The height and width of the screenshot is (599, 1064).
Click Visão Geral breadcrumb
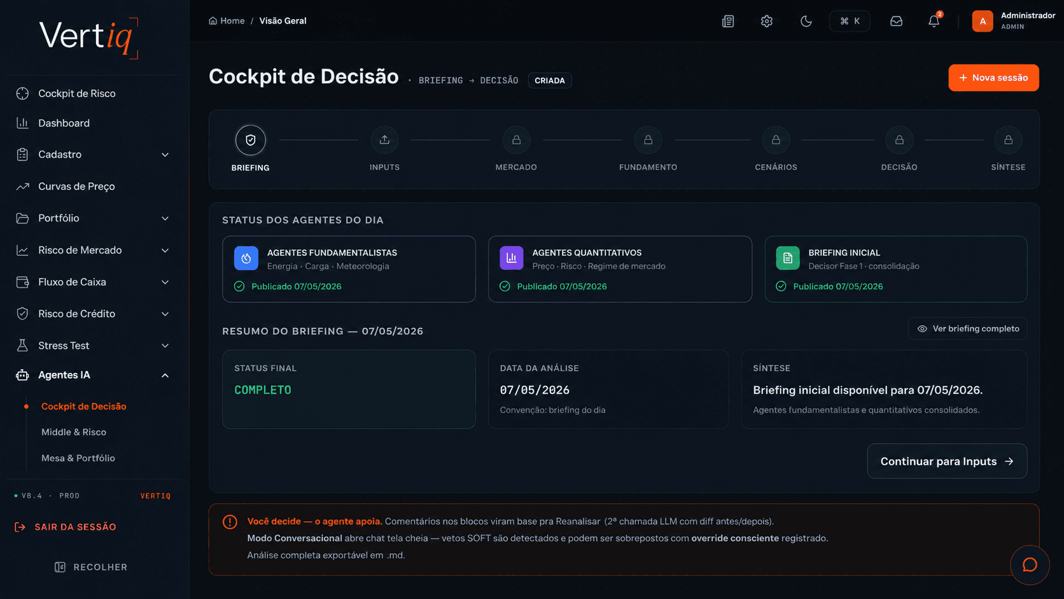click(x=283, y=21)
